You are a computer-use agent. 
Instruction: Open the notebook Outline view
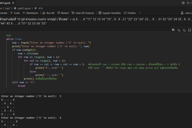click(x=129, y=13)
